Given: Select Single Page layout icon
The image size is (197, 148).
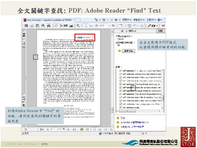Looking at the screenshot, I should (x=94, y=129).
